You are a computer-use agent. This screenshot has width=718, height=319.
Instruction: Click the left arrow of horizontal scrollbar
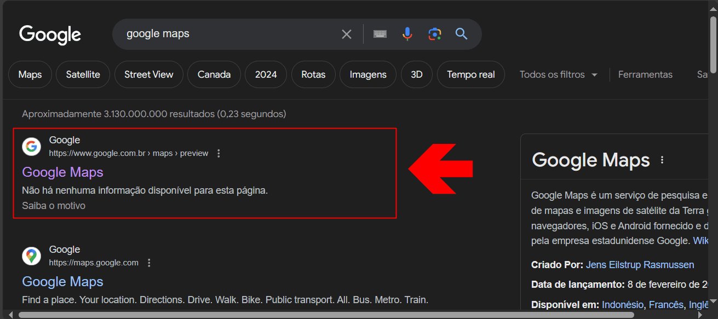[10, 315]
